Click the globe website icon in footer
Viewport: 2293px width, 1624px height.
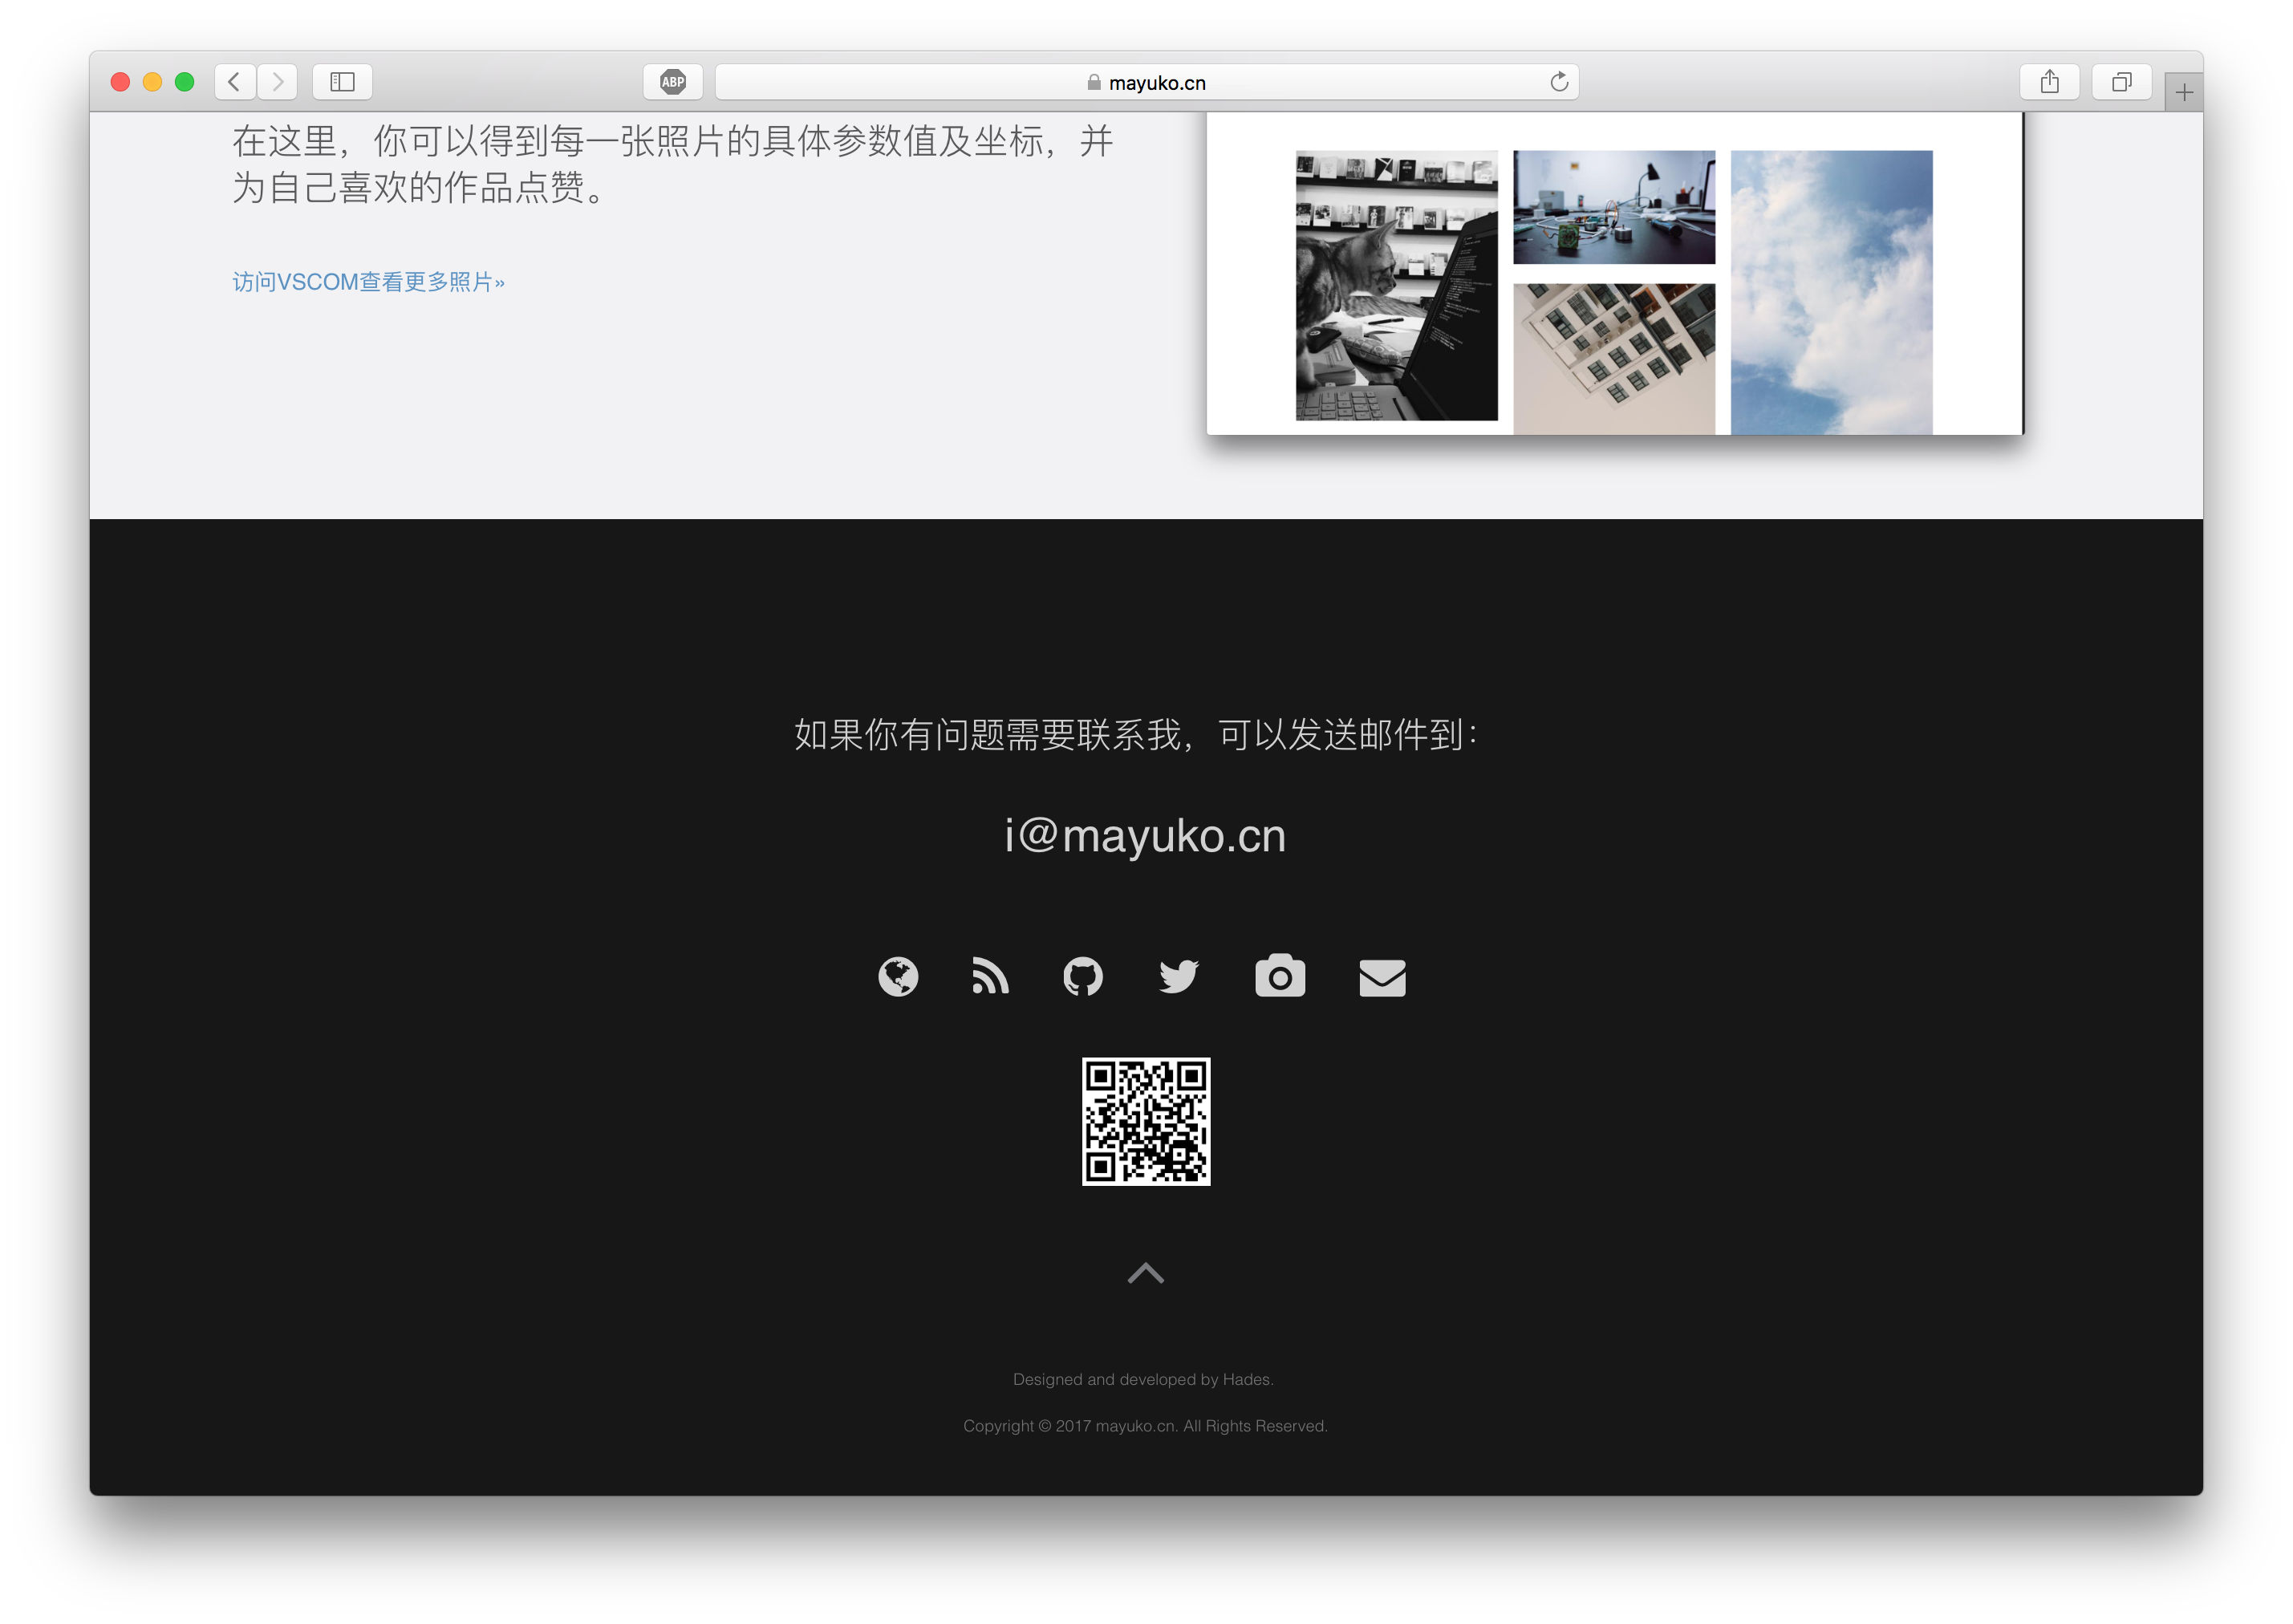point(897,977)
